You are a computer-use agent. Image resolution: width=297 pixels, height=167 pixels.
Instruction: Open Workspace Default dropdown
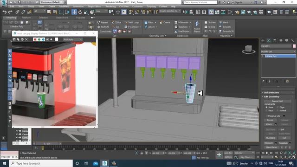click(52, 2)
